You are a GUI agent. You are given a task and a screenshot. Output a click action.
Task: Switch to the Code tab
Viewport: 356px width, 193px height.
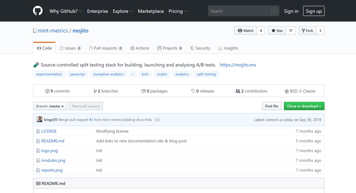click(x=44, y=48)
